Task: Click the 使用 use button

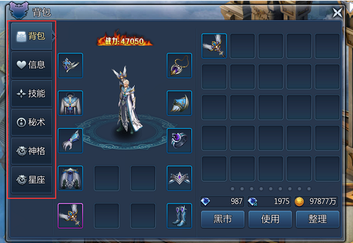Action: (x=270, y=219)
